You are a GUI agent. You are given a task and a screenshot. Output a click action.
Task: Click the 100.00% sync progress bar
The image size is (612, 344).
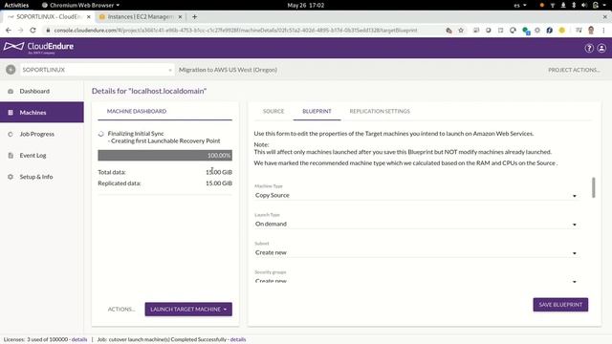coord(164,155)
